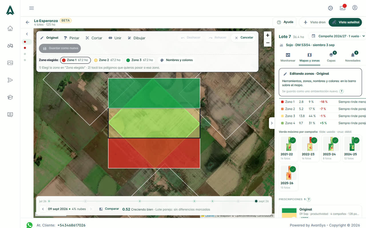Image resolution: width=366 pixels, height=228 pixels.
Task: Select the jul 26 timeline start marker
Action: pyautogui.click(x=49, y=201)
